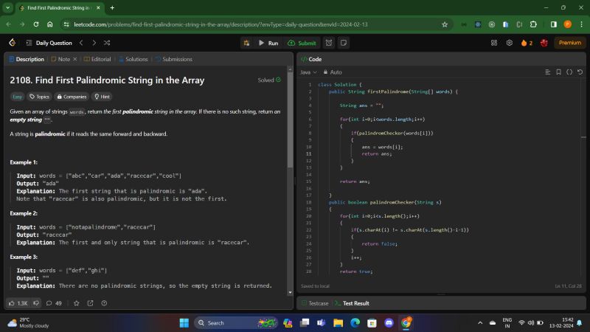The image size is (590, 332).
Task: Reload the page
Action: pyautogui.click(x=36, y=24)
